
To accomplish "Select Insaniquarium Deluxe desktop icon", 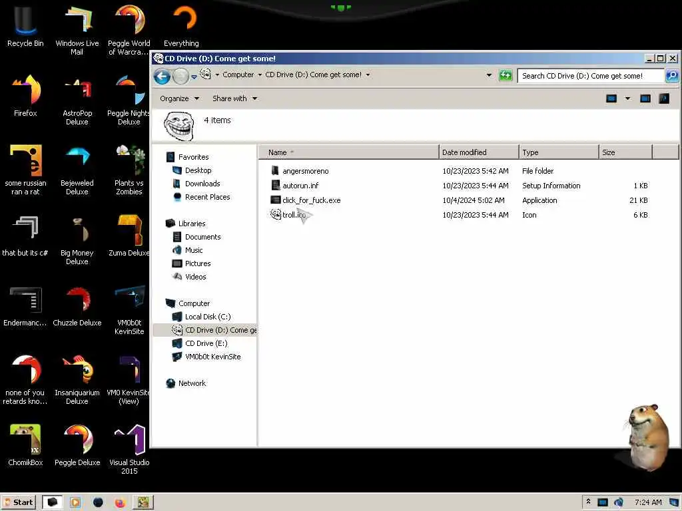I will (x=77, y=380).
